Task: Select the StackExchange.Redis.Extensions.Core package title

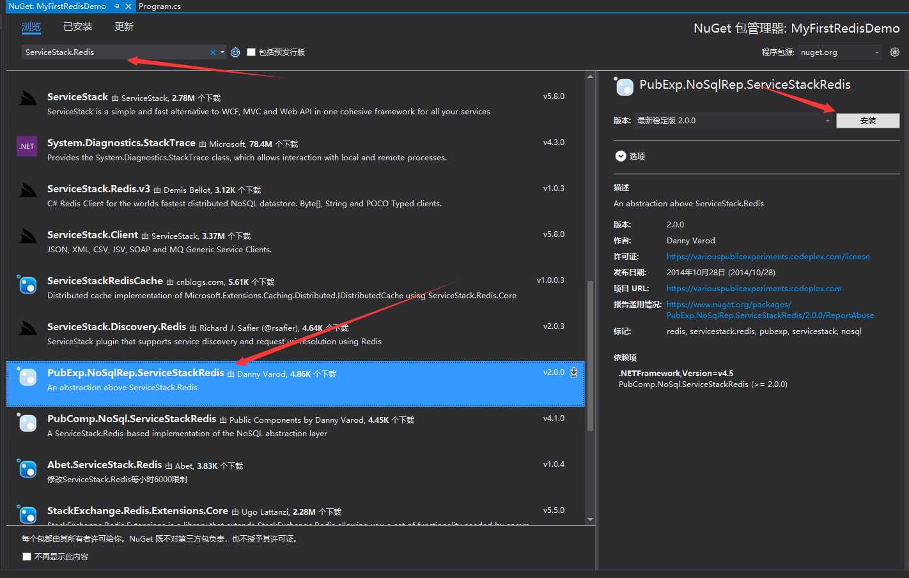Action: point(137,511)
